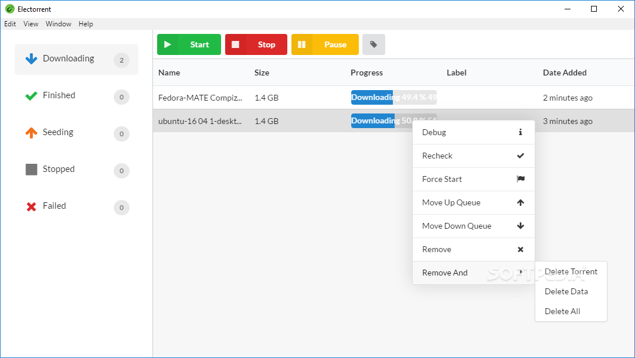Click the yellow Pause button
Viewport: 635px width, 358px height.
pos(325,44)
